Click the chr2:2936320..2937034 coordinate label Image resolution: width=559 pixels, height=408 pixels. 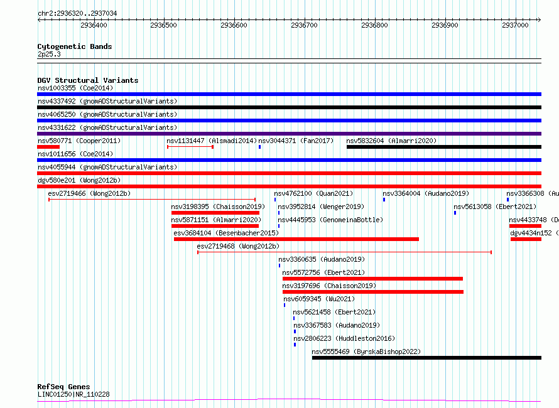(77, 13)
